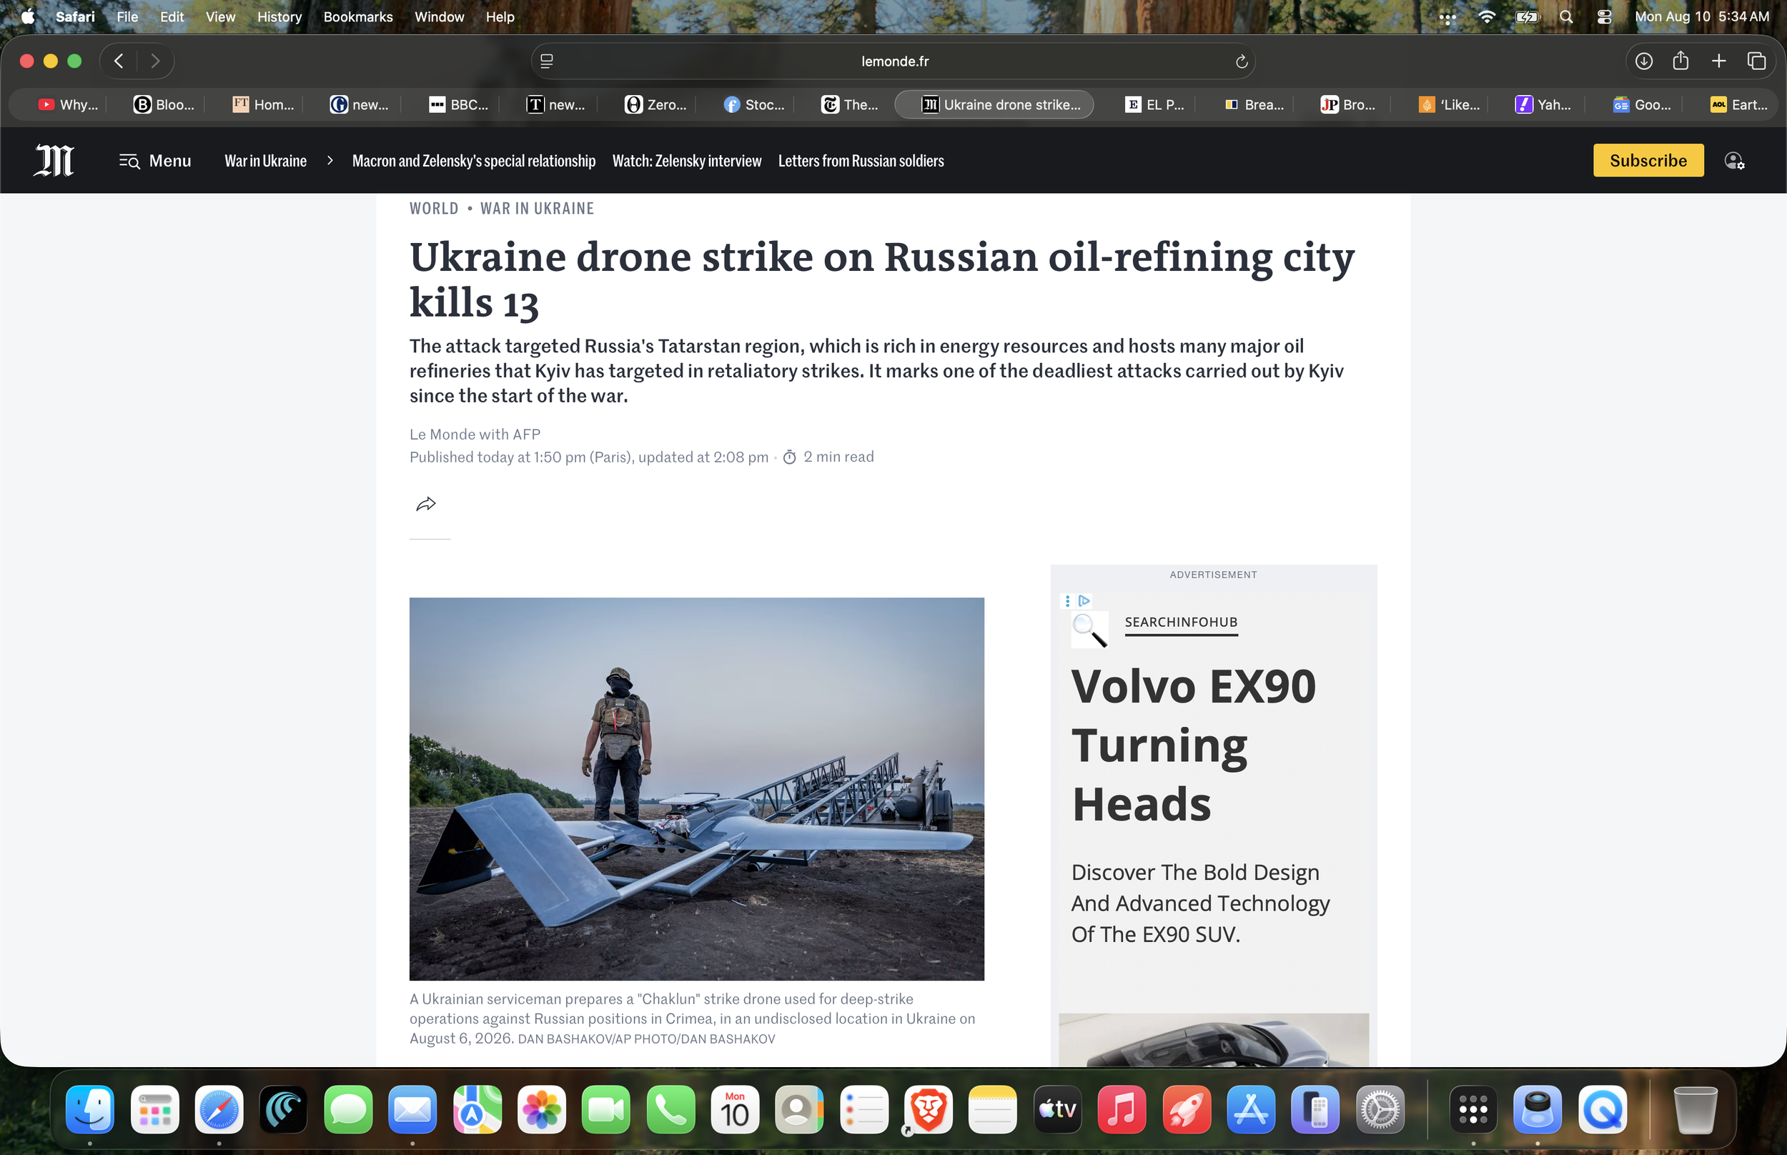Screen dimensions: 1787x1155
Task: Expand the chevron after War in Ukraine
Action: [x=330, y=161]
